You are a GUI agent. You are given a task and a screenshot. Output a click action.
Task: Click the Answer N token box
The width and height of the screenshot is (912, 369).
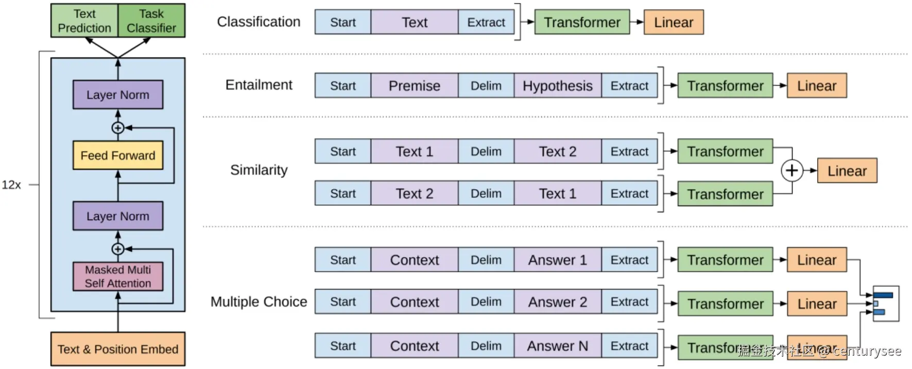pyautogui.click(x=557, y=346)
